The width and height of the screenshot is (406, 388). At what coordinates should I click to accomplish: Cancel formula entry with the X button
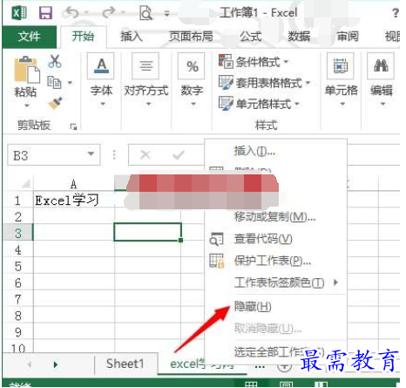[x=145, y=154]
